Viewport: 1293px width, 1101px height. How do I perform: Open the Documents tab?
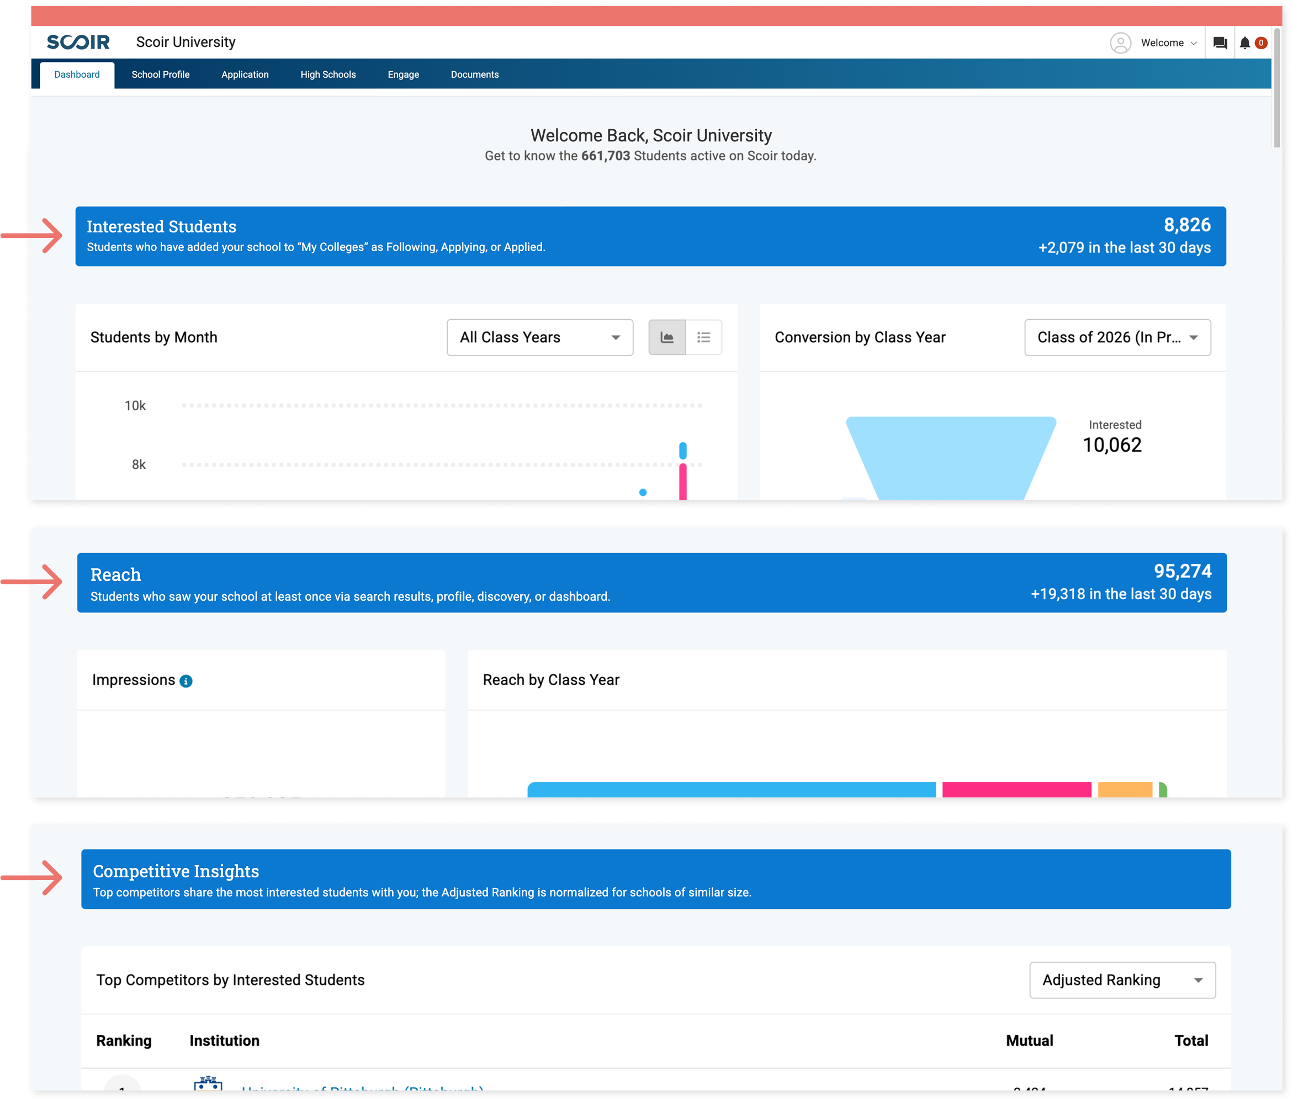pos(474,75)
